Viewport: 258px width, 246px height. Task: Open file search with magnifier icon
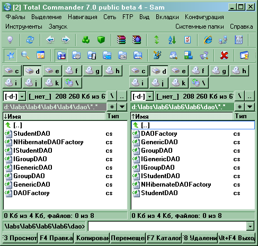point(25,56)
